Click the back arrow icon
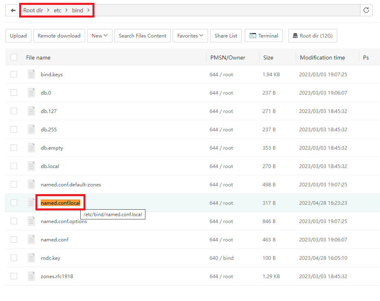Viewport: 380px width, 301px height. point(13,10)
